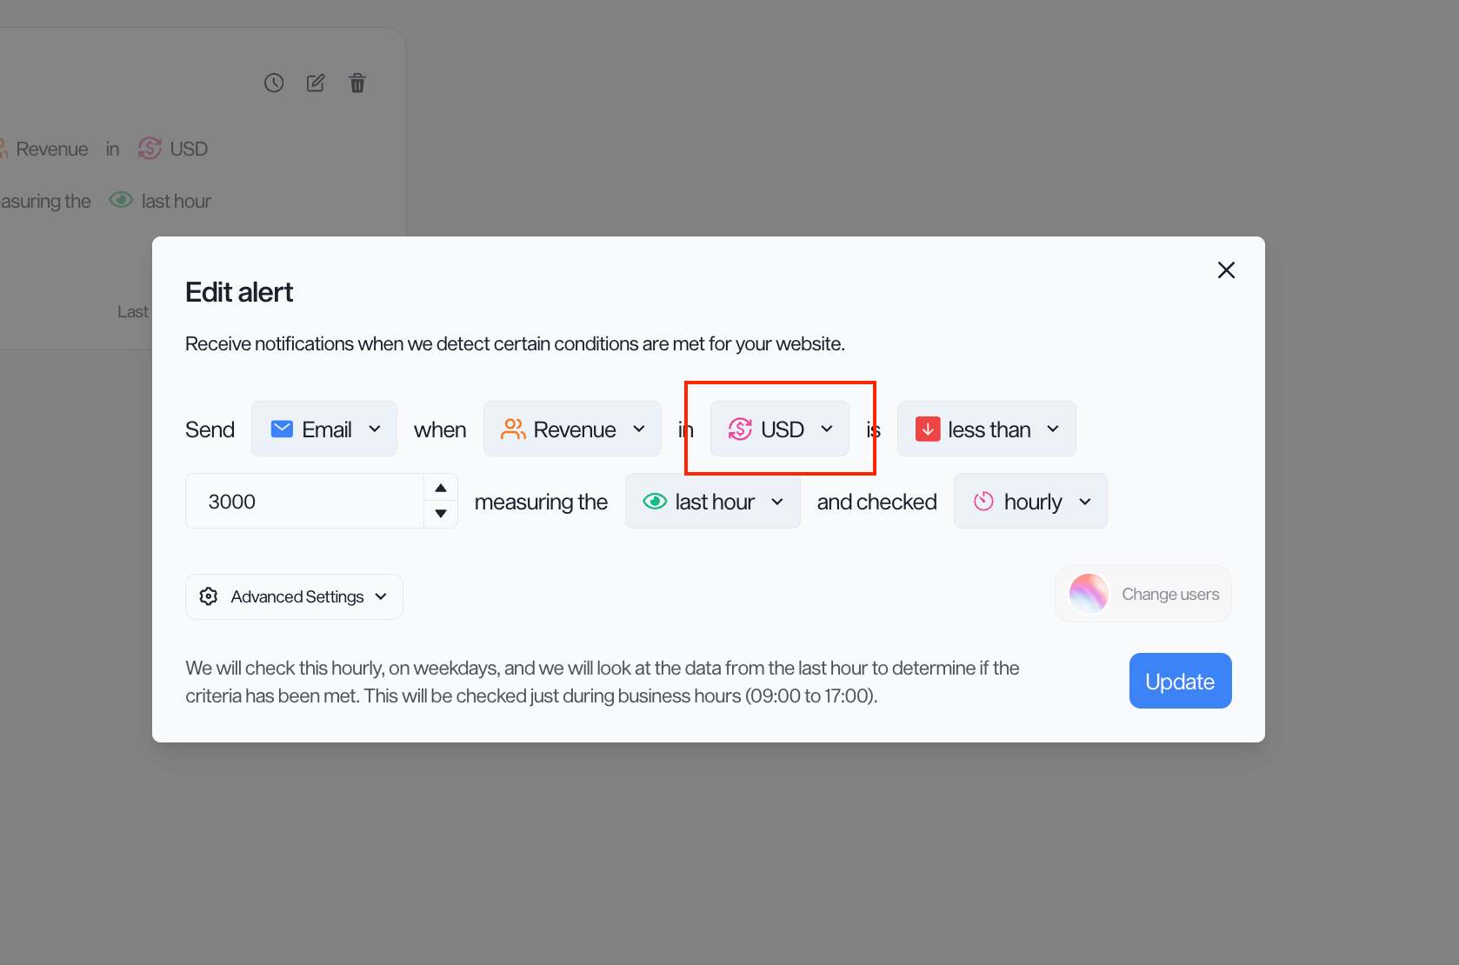The height and width of the screenshot is (965, 1459).
Task: Click the red down-arrow less than icon
Action: tap(928, 429)
